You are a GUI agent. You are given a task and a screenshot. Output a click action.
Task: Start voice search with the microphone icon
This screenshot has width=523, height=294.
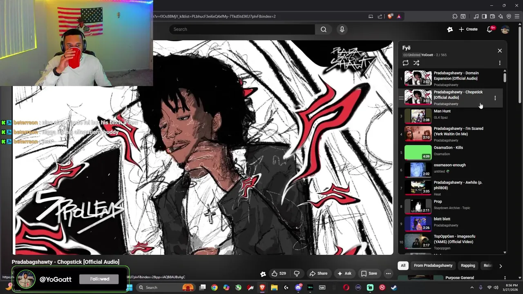342,29
